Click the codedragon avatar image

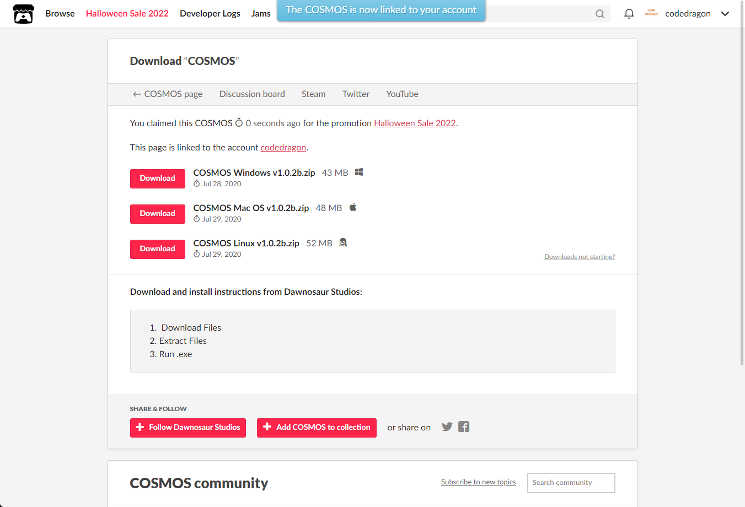point(651,13)
